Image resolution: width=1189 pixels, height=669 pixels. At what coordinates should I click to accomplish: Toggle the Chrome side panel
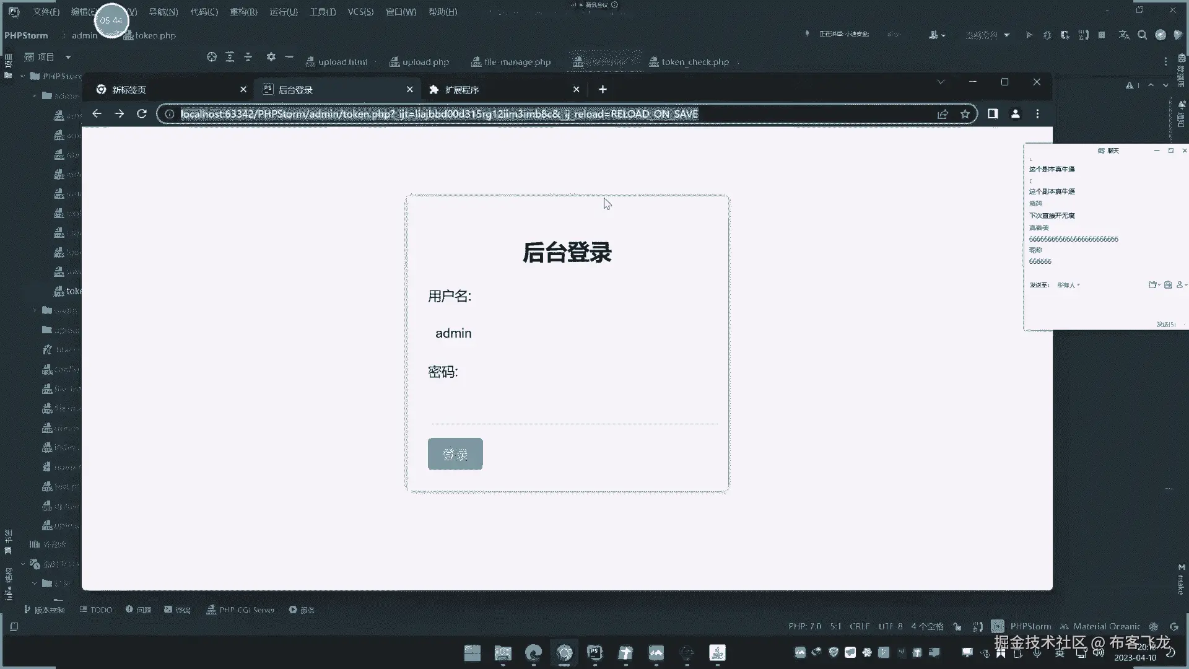pos(993,114)
